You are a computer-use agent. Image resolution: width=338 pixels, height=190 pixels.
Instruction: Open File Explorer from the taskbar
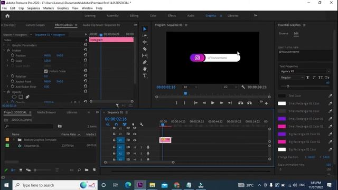152,185
